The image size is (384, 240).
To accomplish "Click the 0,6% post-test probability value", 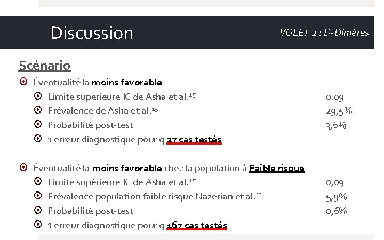I will tap(336, 211).
